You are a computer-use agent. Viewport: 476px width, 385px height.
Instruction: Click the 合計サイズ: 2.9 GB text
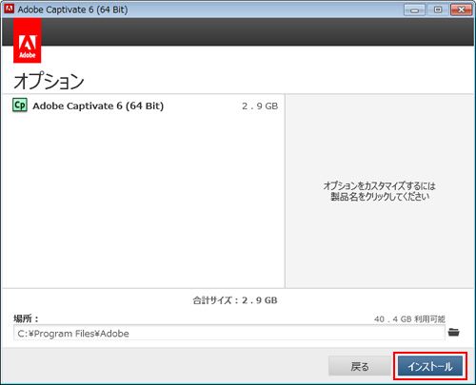point(235,300)
